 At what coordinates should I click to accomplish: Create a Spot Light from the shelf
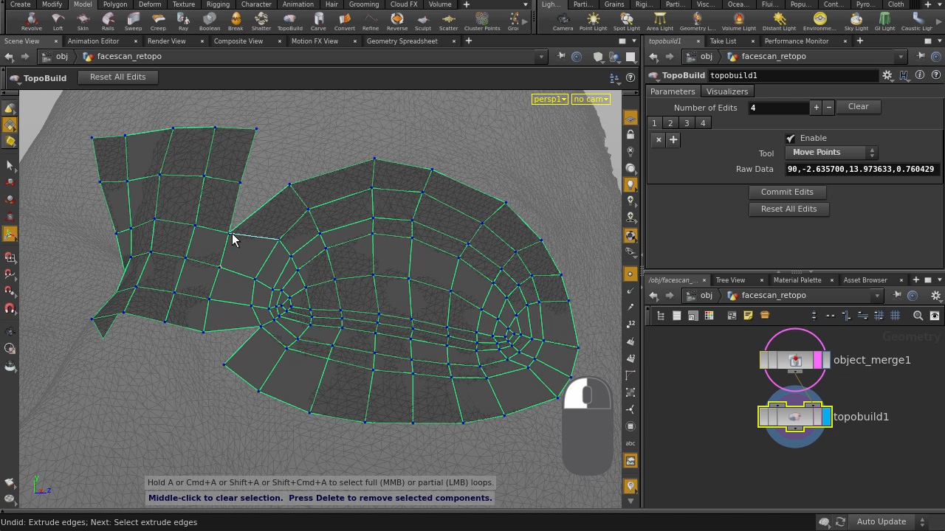tap(626, 18)
